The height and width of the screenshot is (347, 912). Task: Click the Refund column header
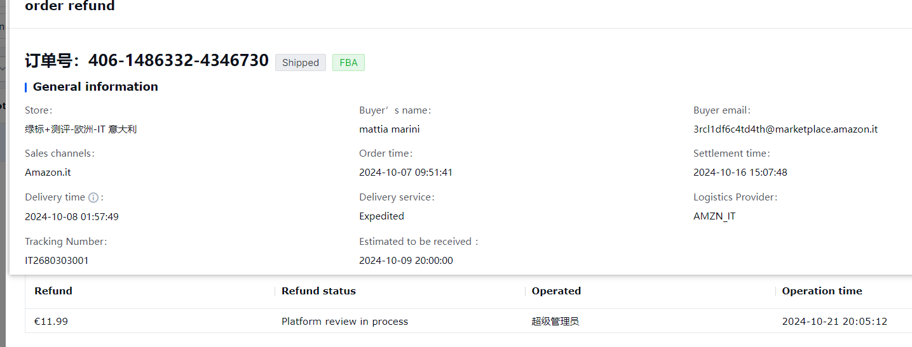click(x=53, y=291)
